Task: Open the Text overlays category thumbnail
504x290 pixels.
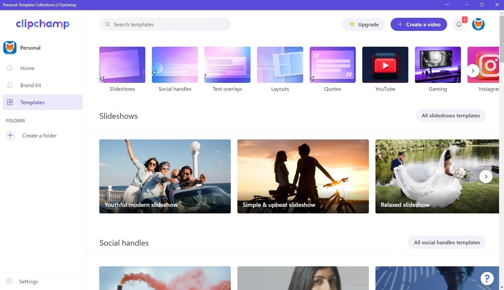Action: pos(228,65)
